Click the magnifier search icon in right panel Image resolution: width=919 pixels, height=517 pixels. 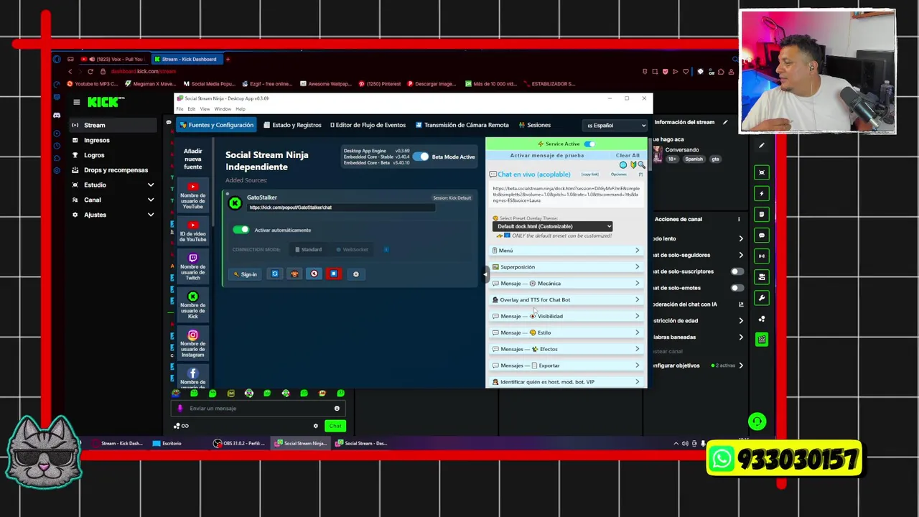(x=641, y=164)
